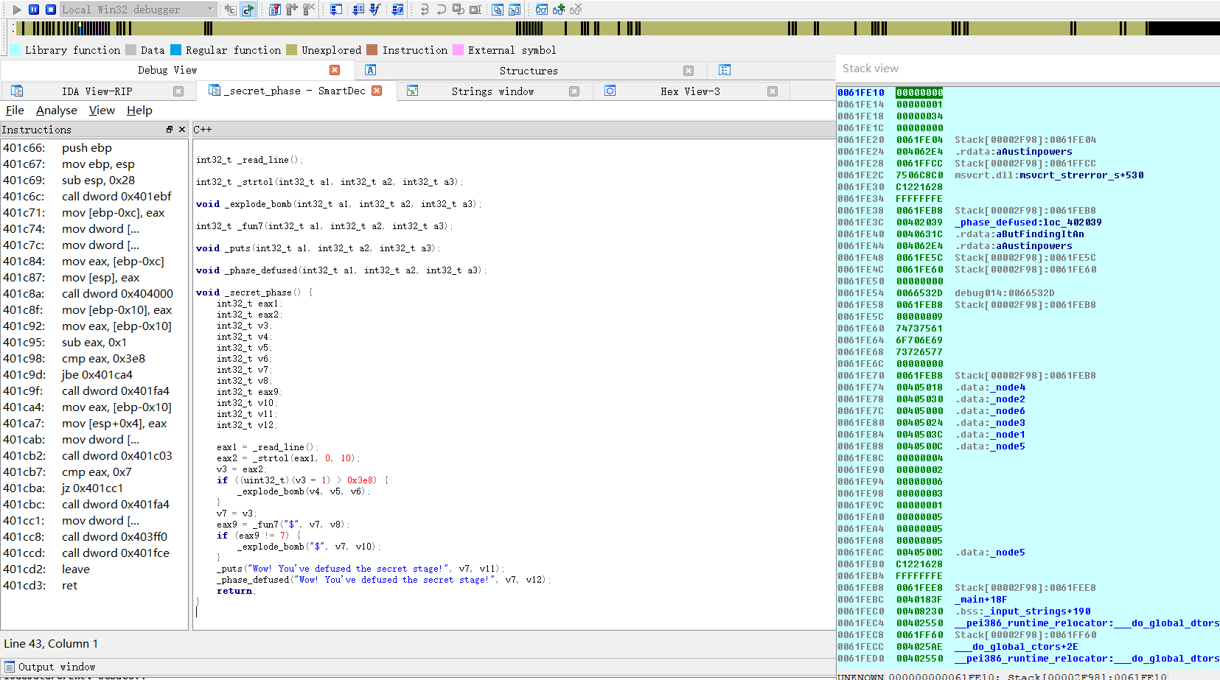Image resolution: width=1220 pixels, height=680 pixels.
Task: Open the Analyse menu
Action: (x=56, y=111)
